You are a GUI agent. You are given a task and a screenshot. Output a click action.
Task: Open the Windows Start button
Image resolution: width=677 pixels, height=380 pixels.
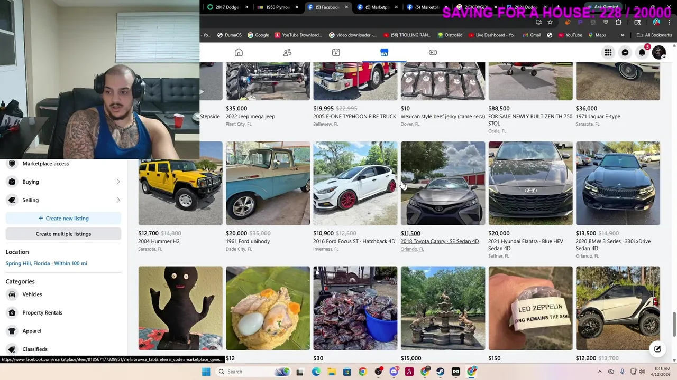click(206, 372)
